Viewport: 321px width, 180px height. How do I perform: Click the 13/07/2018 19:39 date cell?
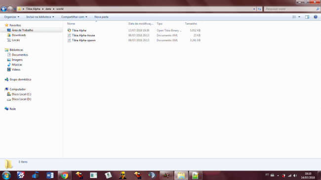click(x=139, y=30)
